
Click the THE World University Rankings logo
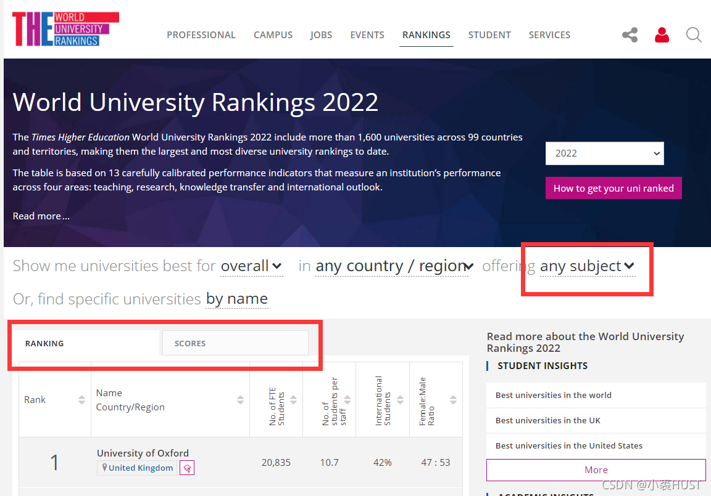pos(66,29)
